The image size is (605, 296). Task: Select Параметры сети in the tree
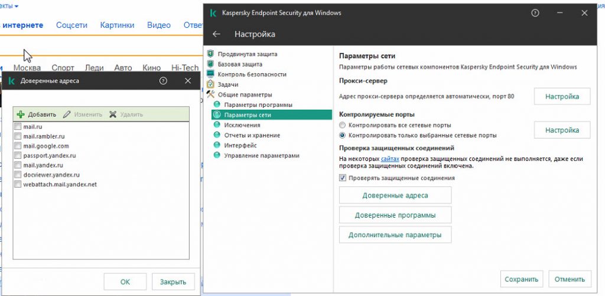point(272,115)
